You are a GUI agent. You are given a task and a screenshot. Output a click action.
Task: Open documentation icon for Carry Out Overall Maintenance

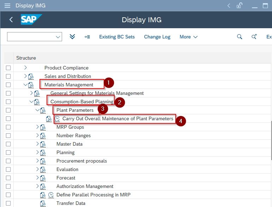[49, 119]
